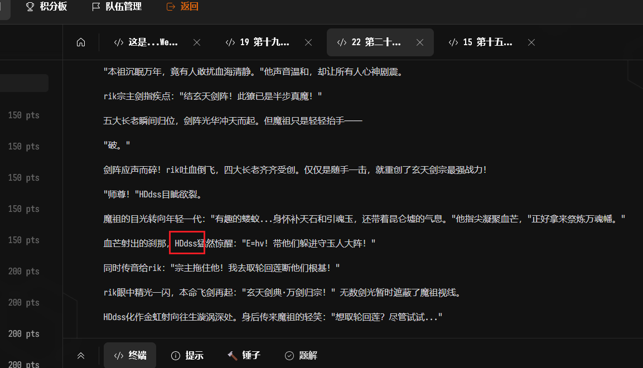This screenshot has width=643, height=368.
Task: Click the trophy icon beside 积分板
Action: pos(30,7)
